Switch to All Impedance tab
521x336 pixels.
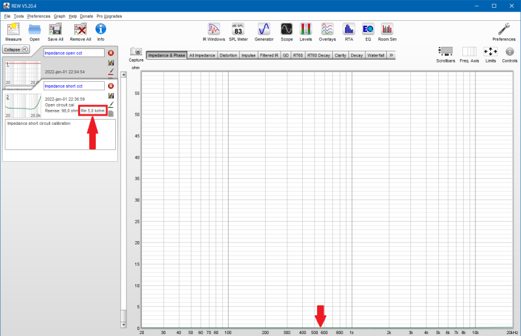pyautogui.click(x=202, y=55)
